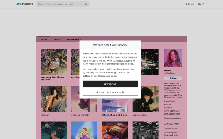Open the sign up link
Viewport: 223px width, 139px height.
click(x=190, y=4)
